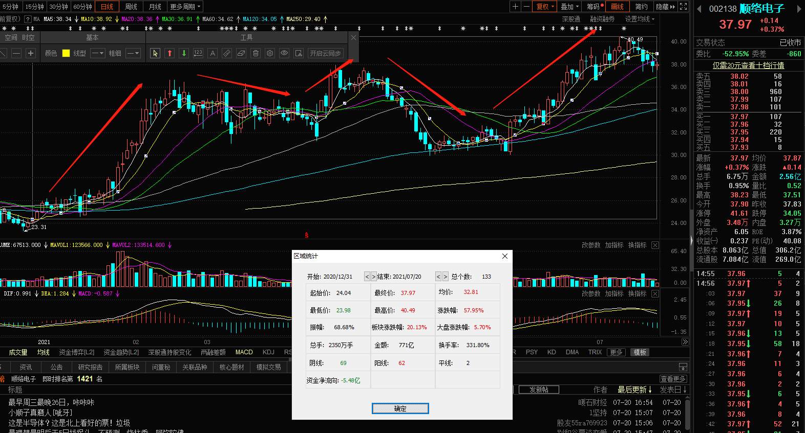Toggle the bottom news panel collapse icon

683,367
